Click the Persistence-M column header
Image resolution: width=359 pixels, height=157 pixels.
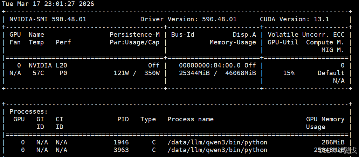(x=134, y=35)
